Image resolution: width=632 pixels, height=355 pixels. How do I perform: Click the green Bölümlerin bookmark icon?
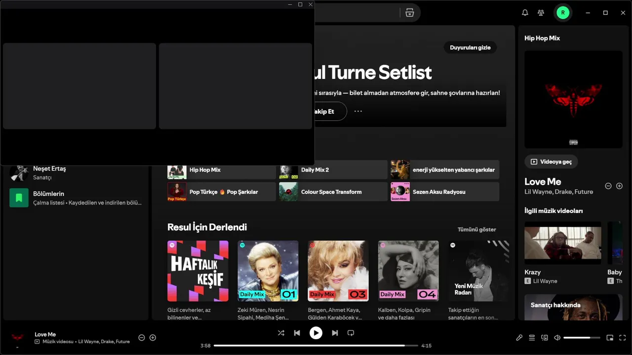coord(19,198)
